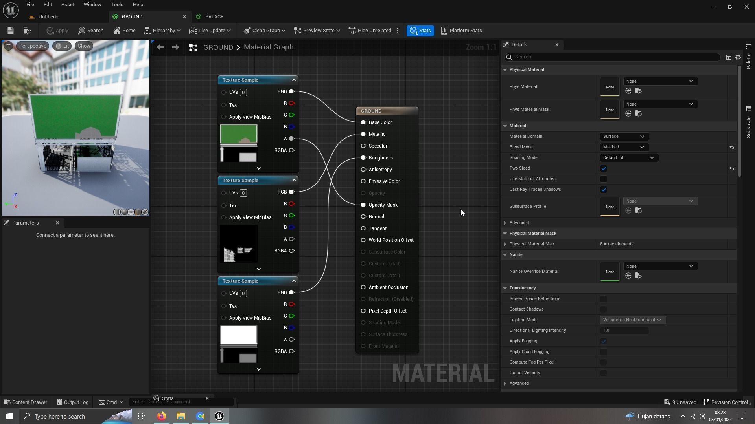Click the first Texture Sample's green preview thumbnail
This screenshot has width=755, height=424.
(x=238, y=134)
